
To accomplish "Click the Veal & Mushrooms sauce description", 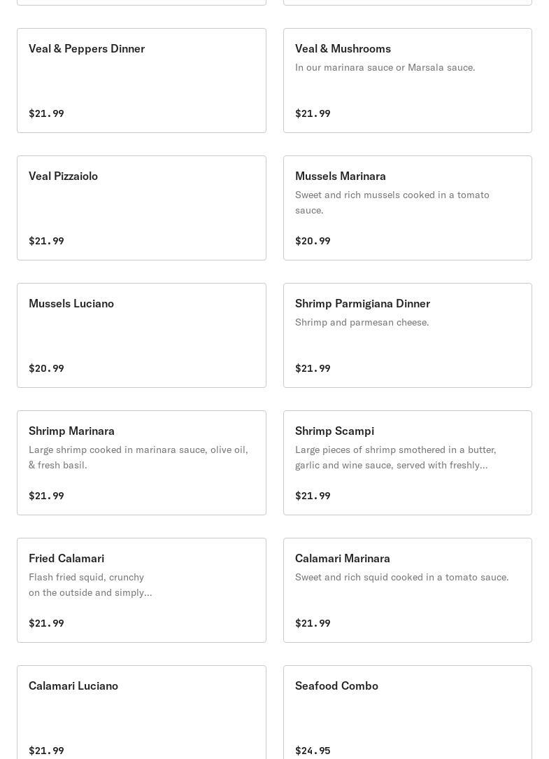I will pos(385,67).
